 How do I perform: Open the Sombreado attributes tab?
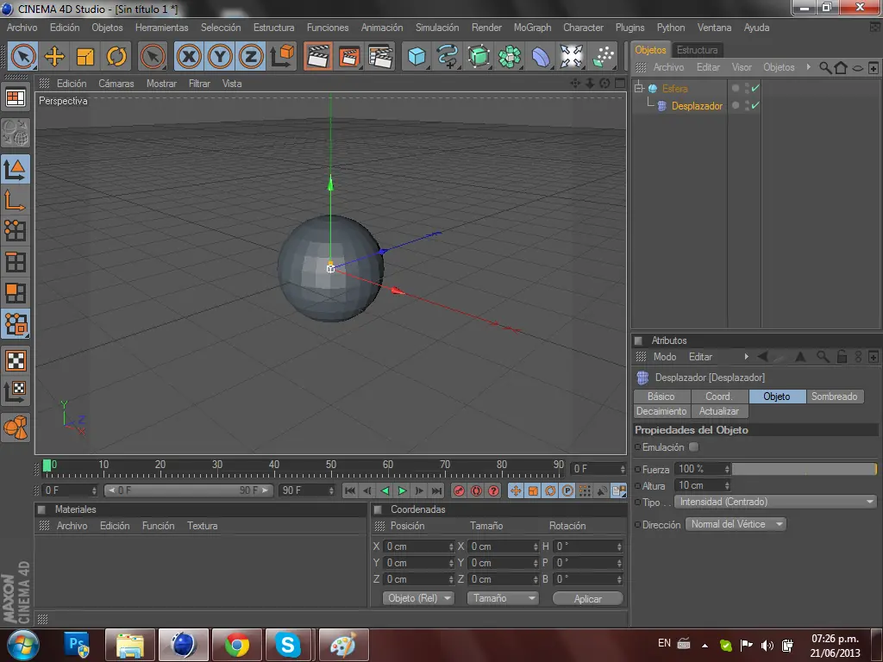pos(834,397)
